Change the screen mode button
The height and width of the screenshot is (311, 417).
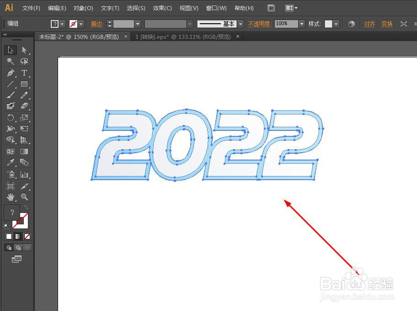16,259
